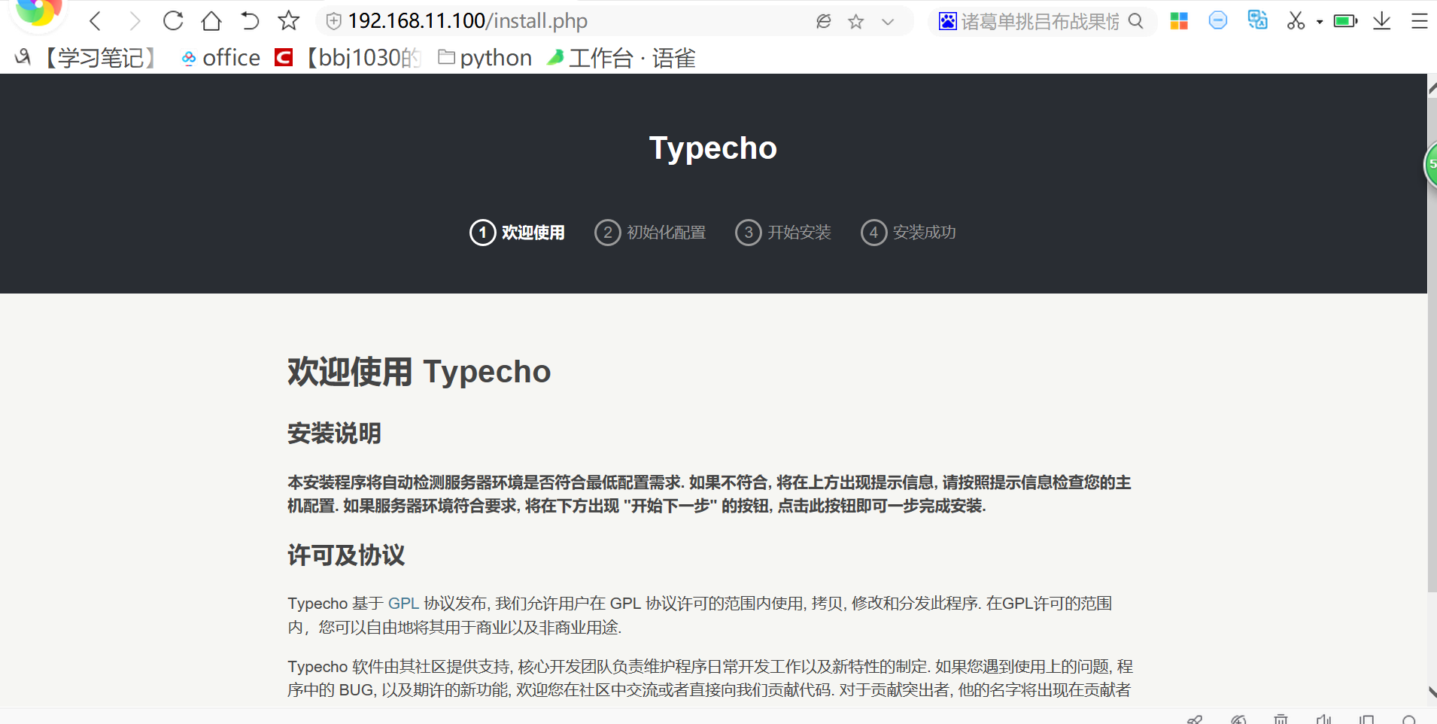Expand the address bar dropdown chevron

(888, 22)
